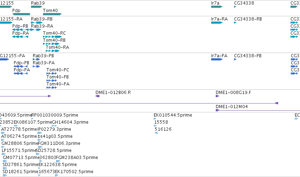The width and height of the screenshot is (300, 177).
Task: Select the DME1-012M04 clone feature
Action: coord(258,111)
